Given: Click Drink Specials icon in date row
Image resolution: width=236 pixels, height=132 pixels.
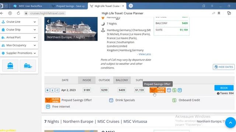Looking at the screenshot, I should pos(169,90).
